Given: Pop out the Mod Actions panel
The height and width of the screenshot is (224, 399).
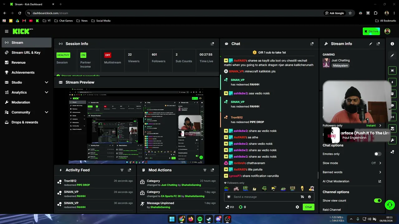Looking at the screenshot, I should [x=212, y=170].
